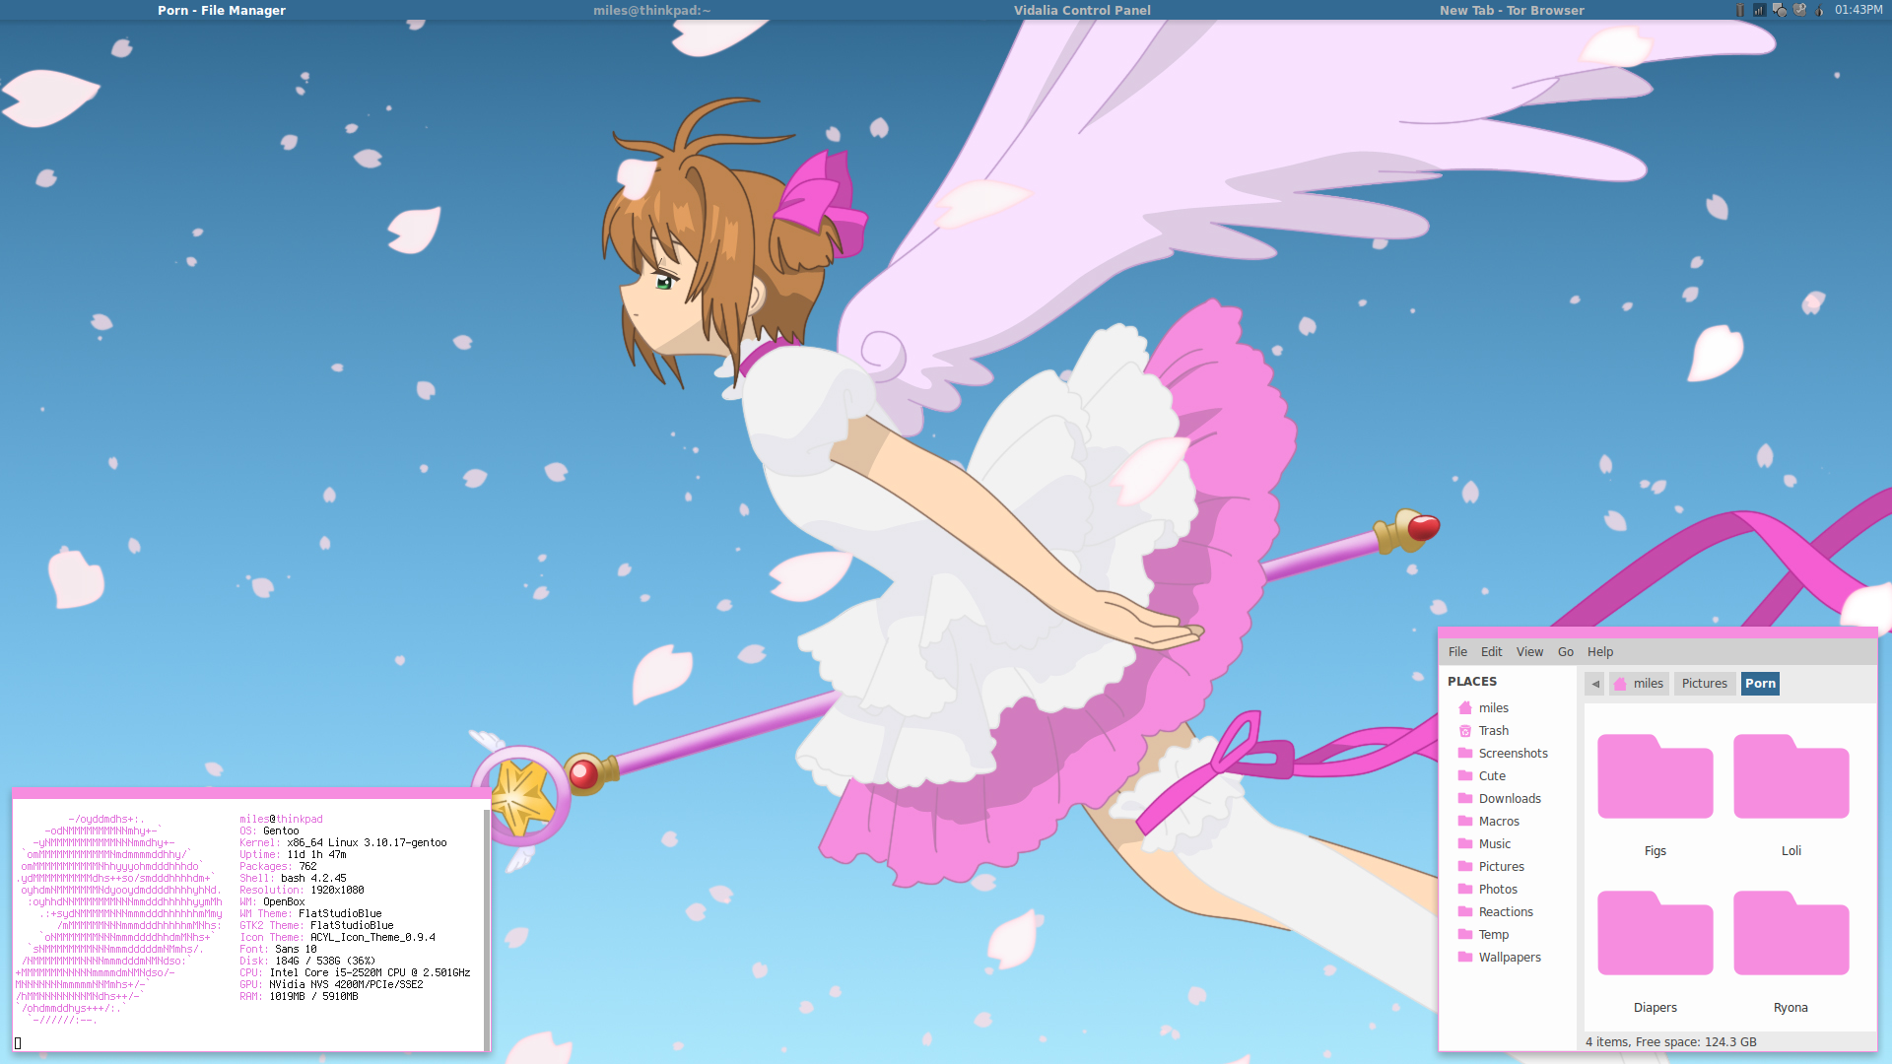Open the Edit menu in the file manager
Screen dimensions: 1892x1064
click(1491, 652)
